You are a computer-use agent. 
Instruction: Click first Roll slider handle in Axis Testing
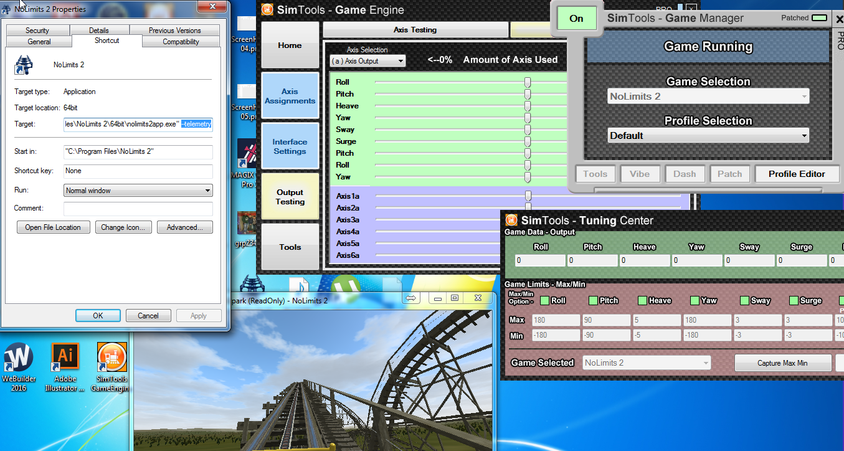pos(528,82)
